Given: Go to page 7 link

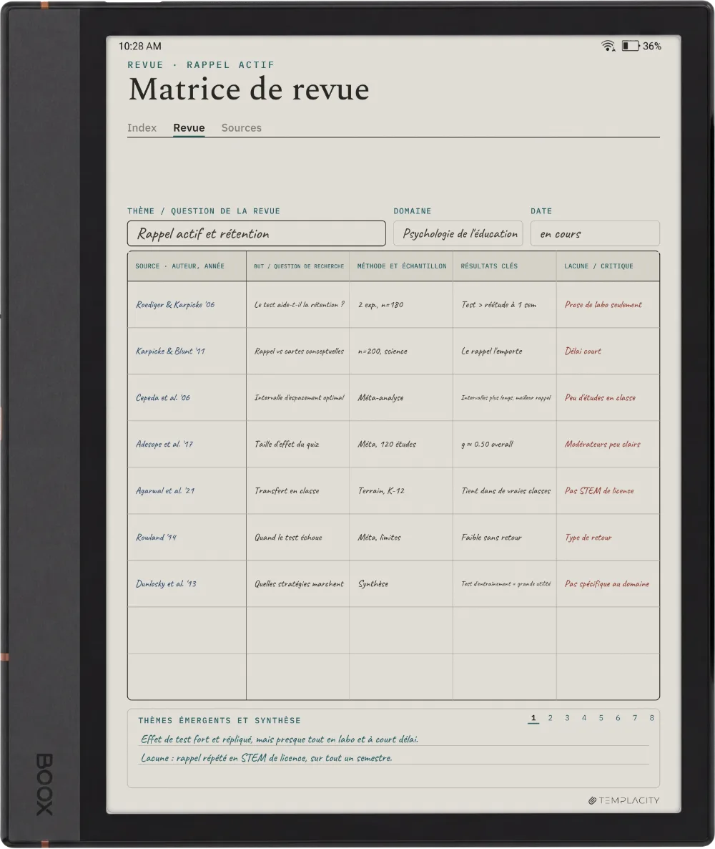Looking at the screenshot, I should pyautogui.click(x=635, y=718).
